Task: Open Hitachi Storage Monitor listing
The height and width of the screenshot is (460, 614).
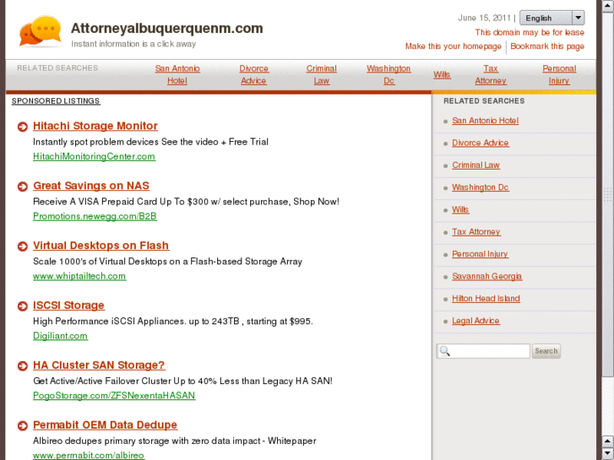Action: [x=95, y=126]
